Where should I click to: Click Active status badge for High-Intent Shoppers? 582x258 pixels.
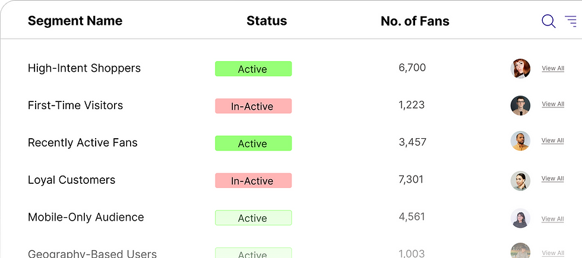tap(253, 69)
